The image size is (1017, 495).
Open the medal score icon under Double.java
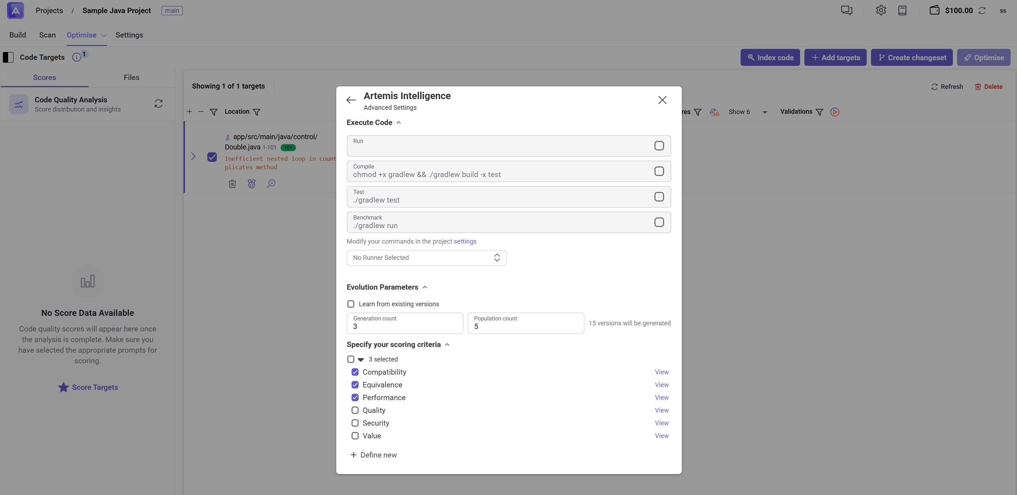[252, 184]
